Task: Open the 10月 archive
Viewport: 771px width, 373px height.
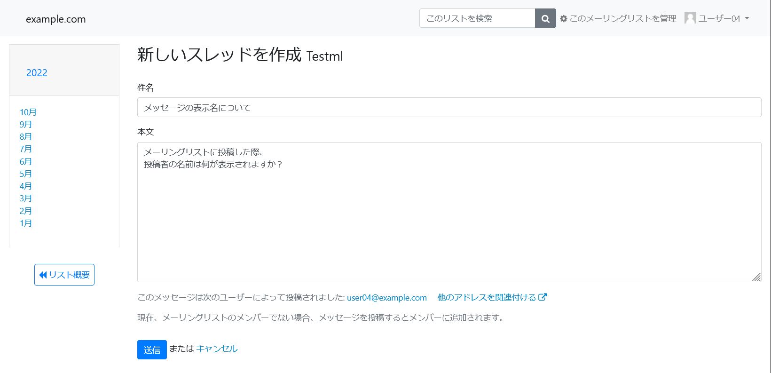Action: (x=28, y=112)
